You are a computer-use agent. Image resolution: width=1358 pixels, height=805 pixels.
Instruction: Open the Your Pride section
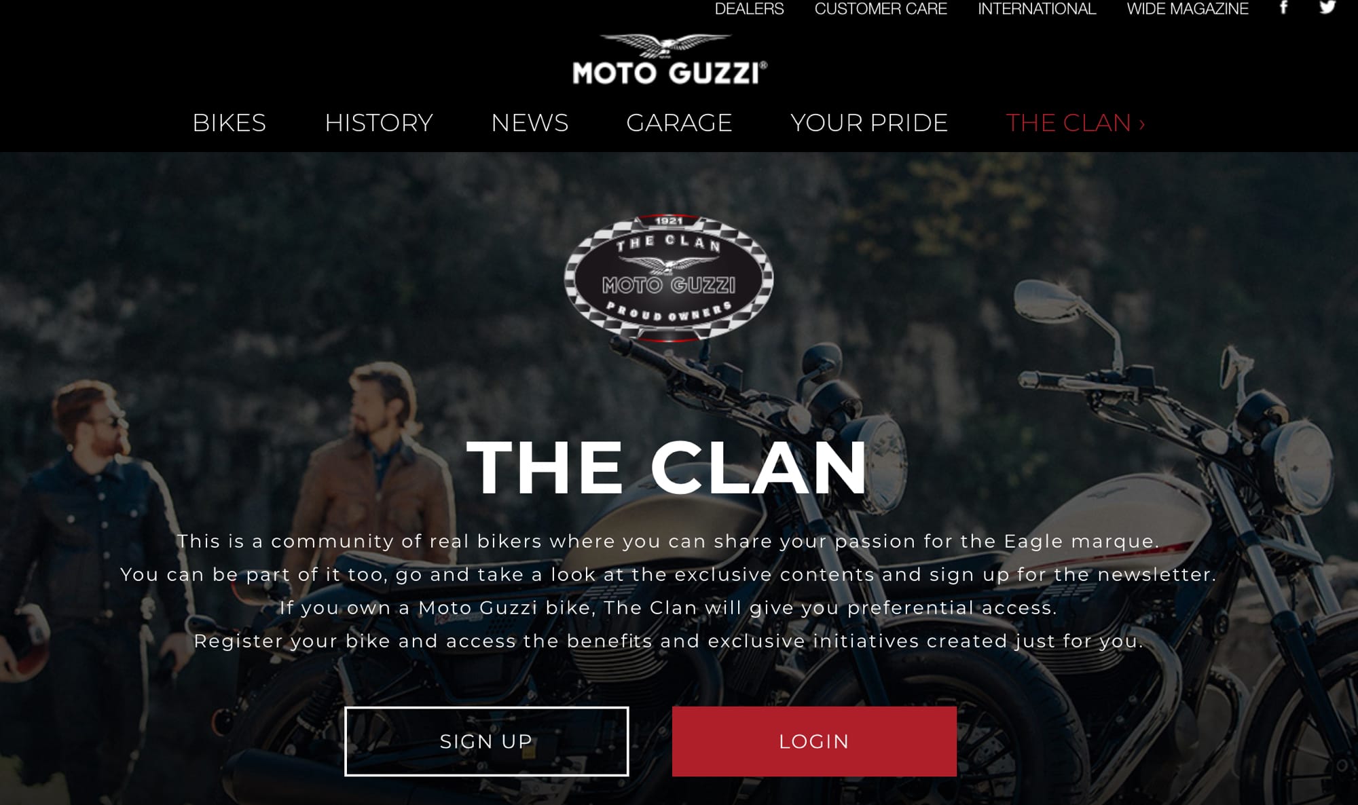coord(869,123)
